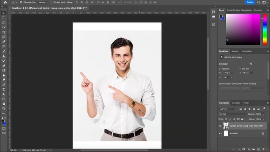Open the layer comp dropdown in Properties

click(242, 88)
